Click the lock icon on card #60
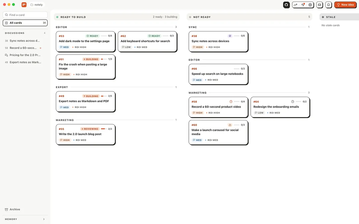Viewport: 359px width, 224px height. point(230,125)
